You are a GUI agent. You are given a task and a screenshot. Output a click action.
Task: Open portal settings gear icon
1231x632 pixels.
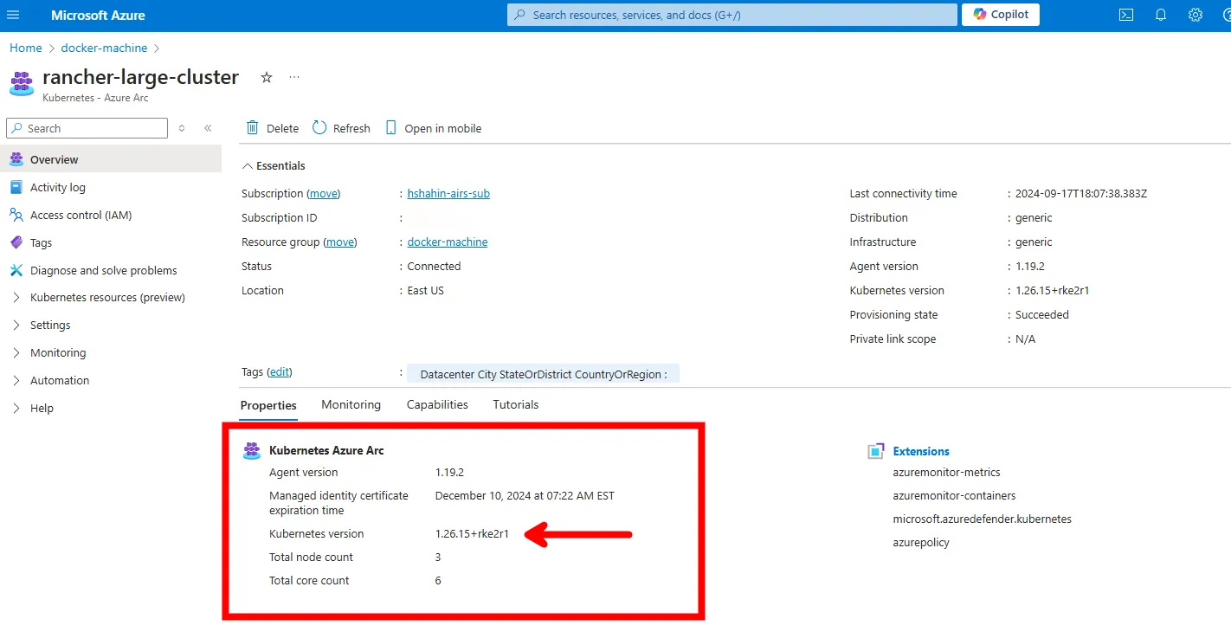[1196, 15]
